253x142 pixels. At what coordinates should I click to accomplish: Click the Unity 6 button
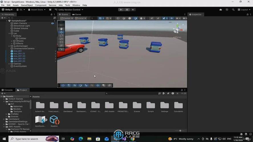tap(7, 10)
